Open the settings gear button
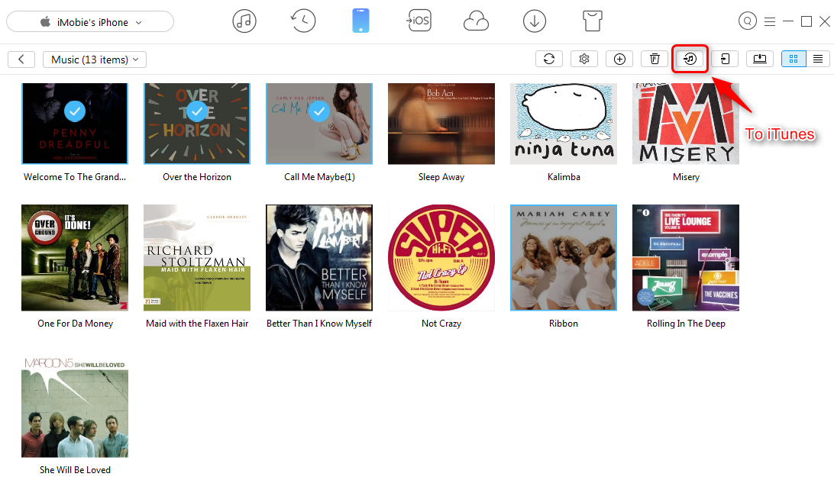The image size is (834, 480). point(584,59)
